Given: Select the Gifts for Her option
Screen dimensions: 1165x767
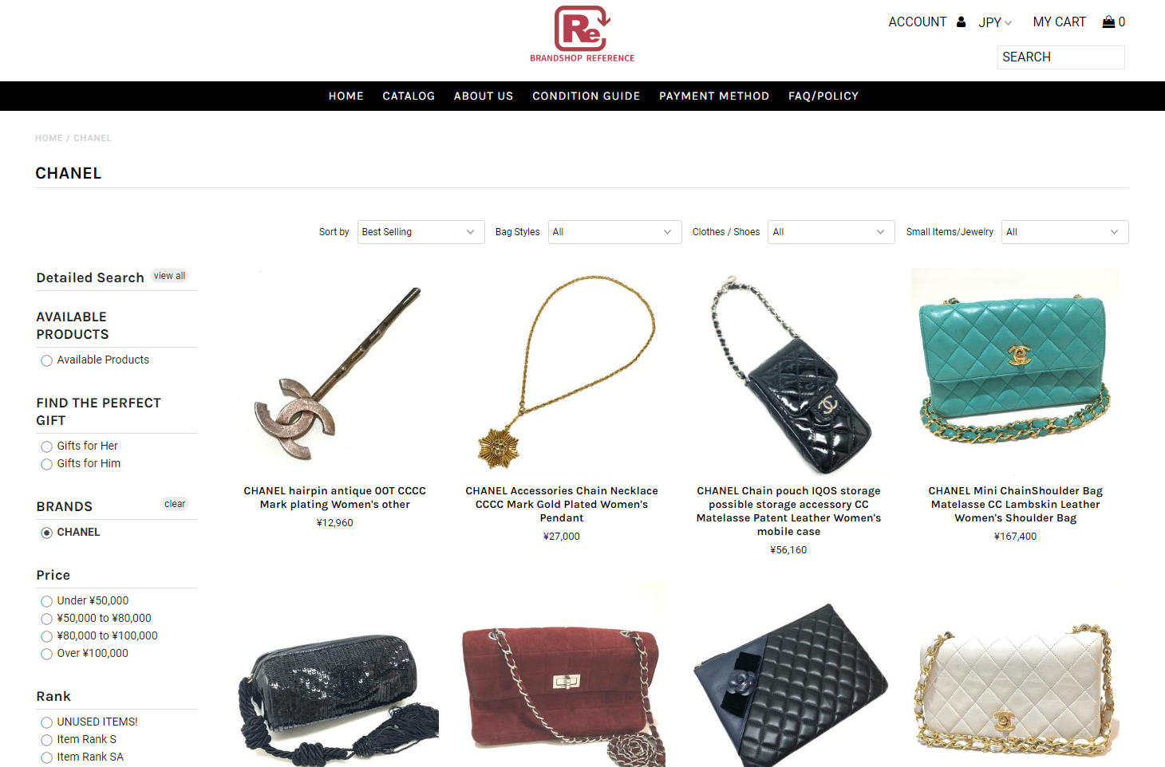Looking at the screenshot, I should pos(47,446).
